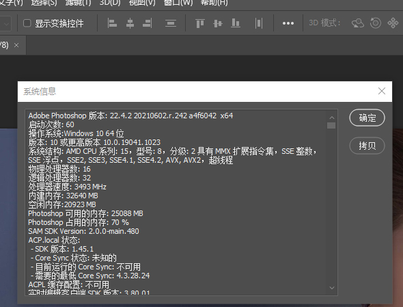The height and width of the screenshot is (307, 403).
Task: Click the 需要的最低 Core Sync line
Action: (x=90, y=276)
